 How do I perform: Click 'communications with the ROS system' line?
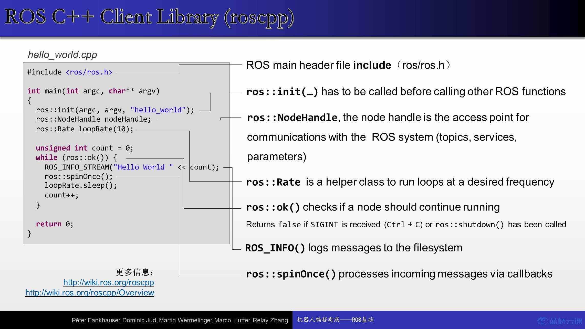tap(382, 137)
